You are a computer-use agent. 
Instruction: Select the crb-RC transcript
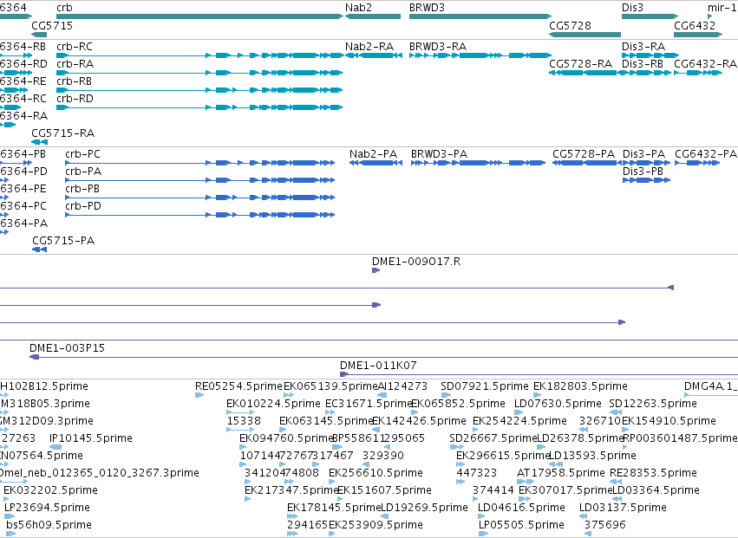200,55
